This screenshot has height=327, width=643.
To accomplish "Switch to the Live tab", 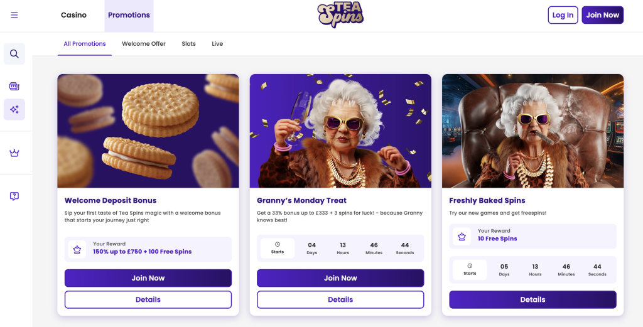I will click(x=217, y=44).
